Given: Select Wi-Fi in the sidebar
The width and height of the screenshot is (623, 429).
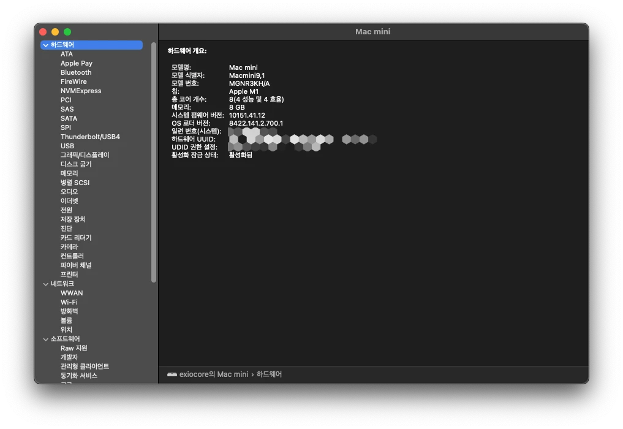Looking at the screenshot, I should [69, 302].
